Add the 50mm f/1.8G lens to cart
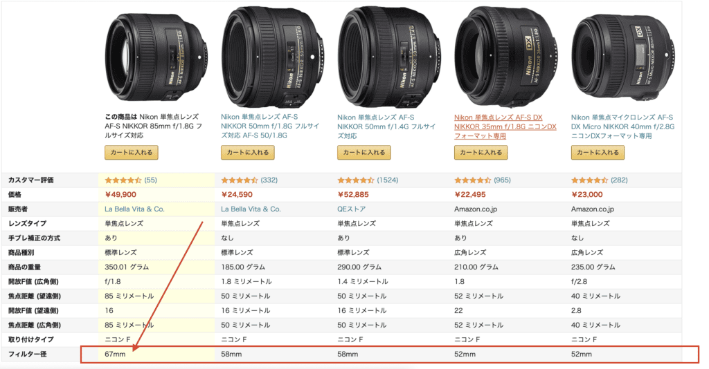Image resolution: width=709 pixels, height=369 pixels. pos(247,153)
